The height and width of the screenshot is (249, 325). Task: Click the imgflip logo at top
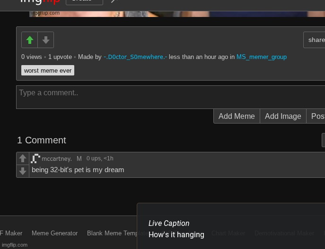(x=40, y=1)
